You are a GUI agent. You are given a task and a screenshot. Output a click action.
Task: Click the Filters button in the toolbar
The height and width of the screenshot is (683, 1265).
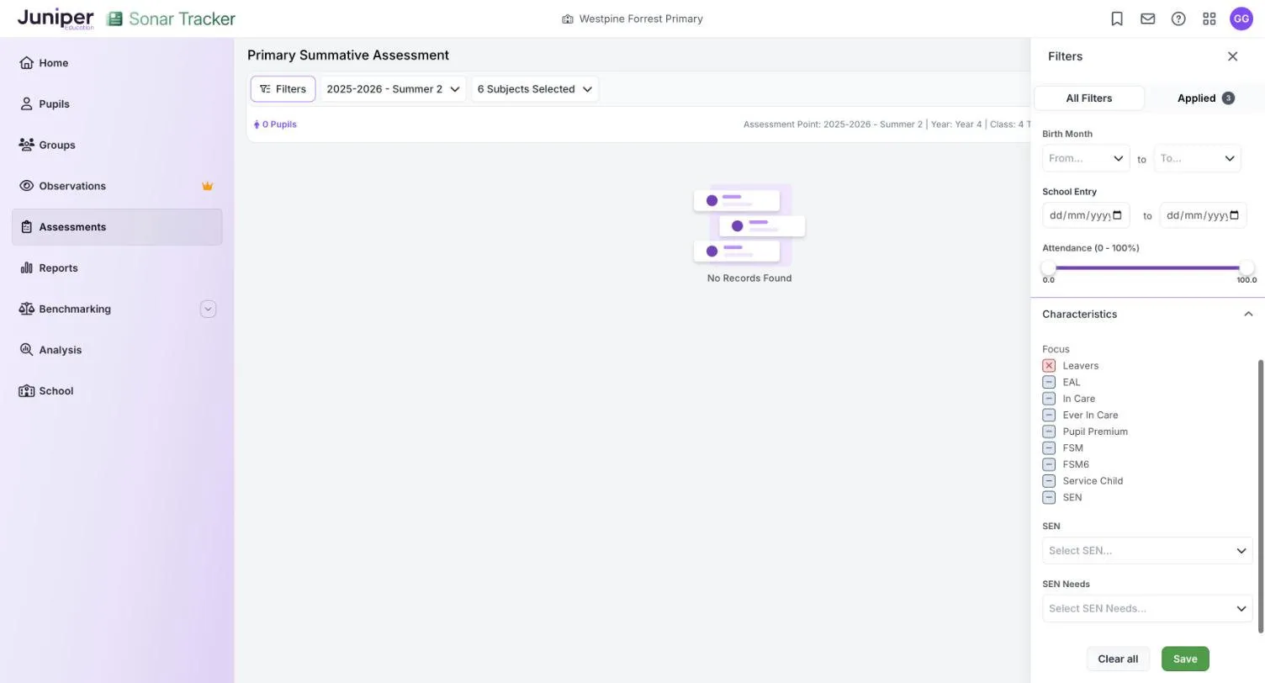click(283, 89)
